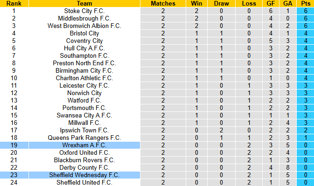The height and width of the screenshot is (186, 314).
Task: Click the highlighted Wrexham A.F.C. team cell
Action: click(84, 145)
